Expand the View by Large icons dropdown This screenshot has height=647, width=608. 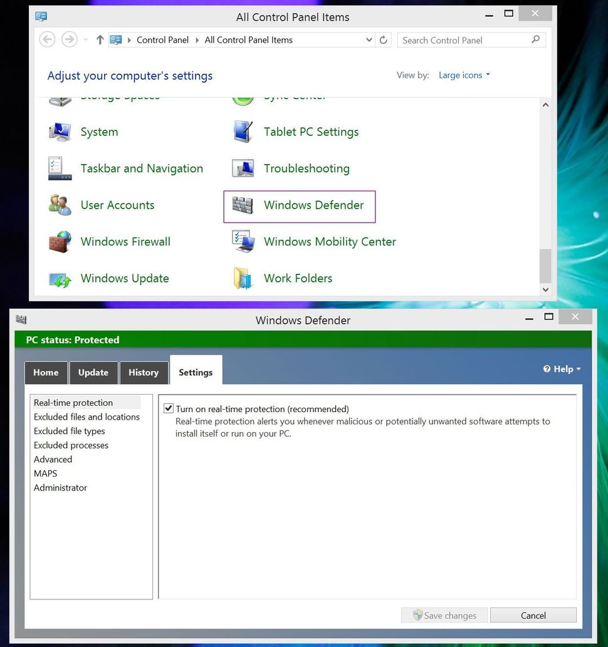(x=464, y=75)
